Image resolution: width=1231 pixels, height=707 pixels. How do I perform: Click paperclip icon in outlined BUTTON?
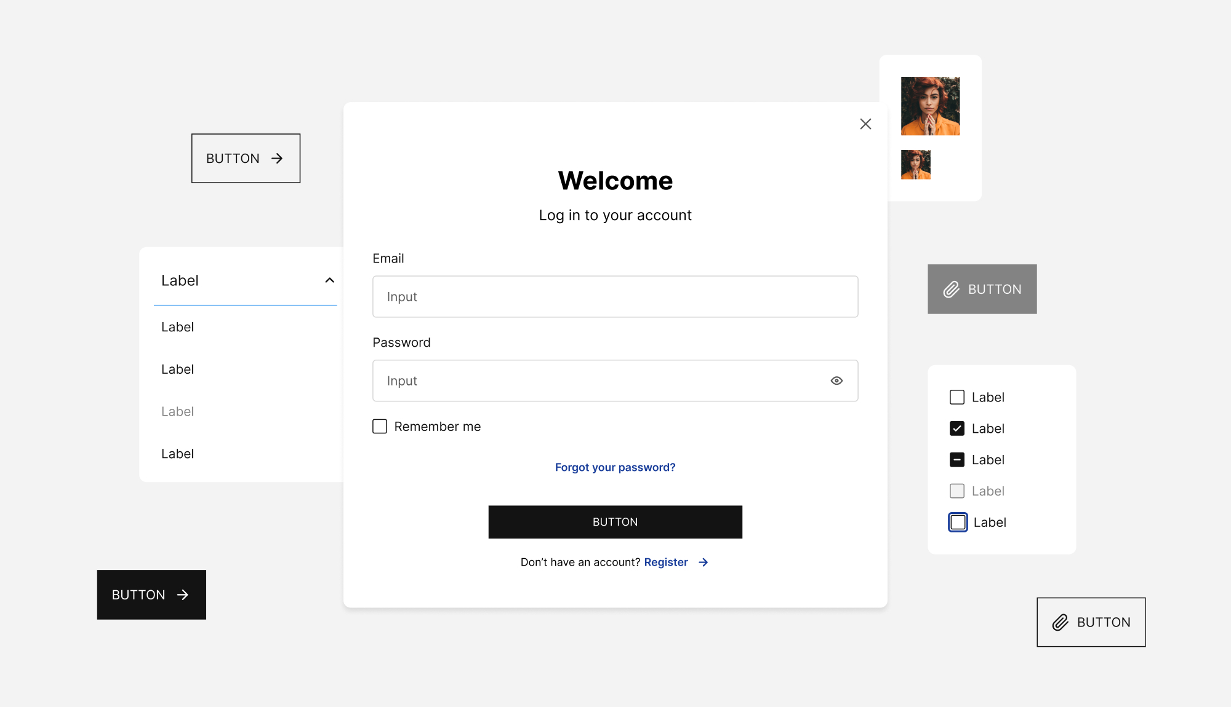1060,622
